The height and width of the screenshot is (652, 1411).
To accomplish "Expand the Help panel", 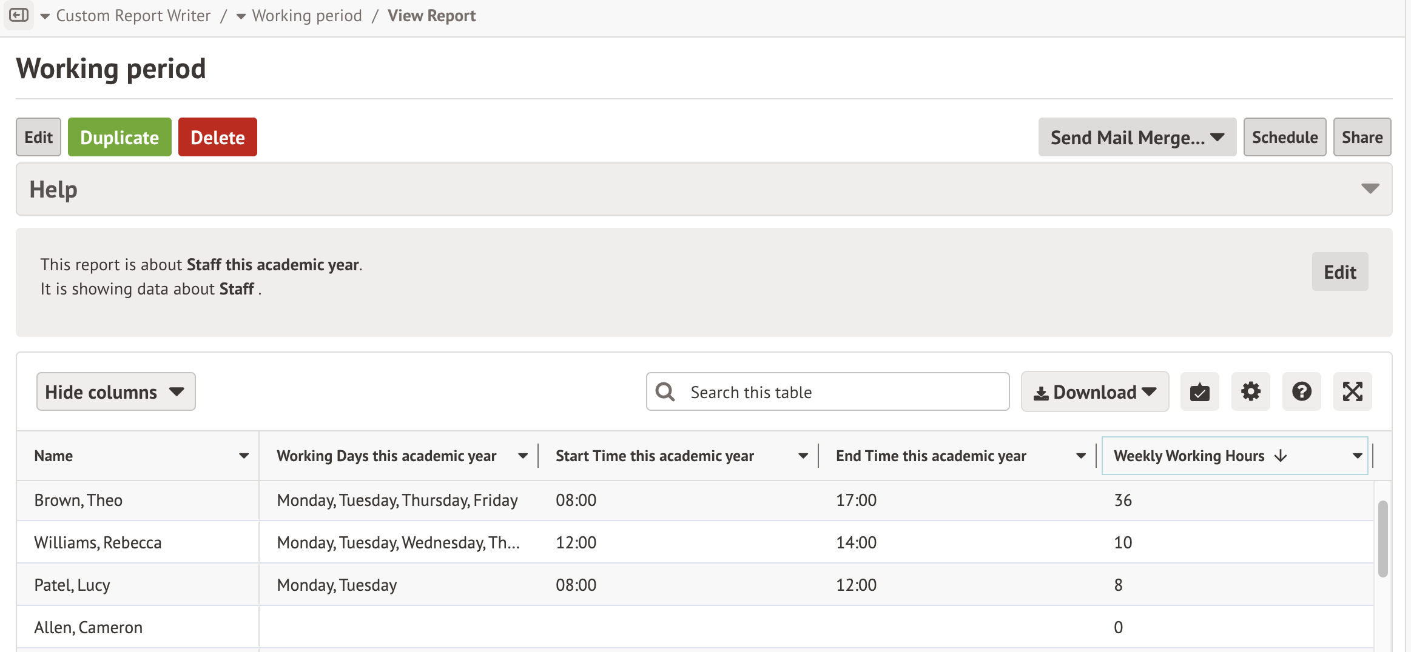I will point(1370,189).
